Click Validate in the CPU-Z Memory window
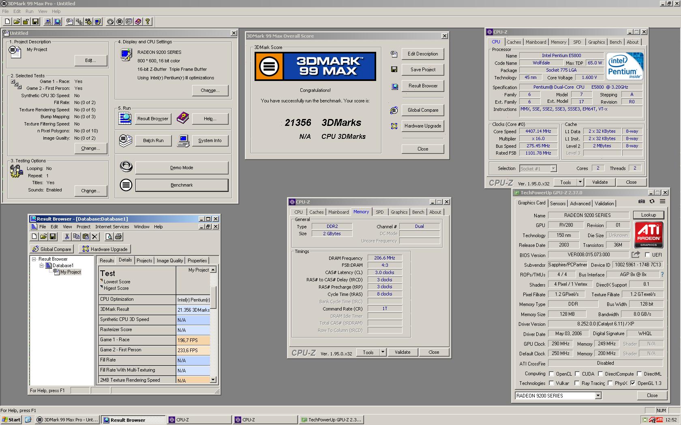 tap(403, 352)
